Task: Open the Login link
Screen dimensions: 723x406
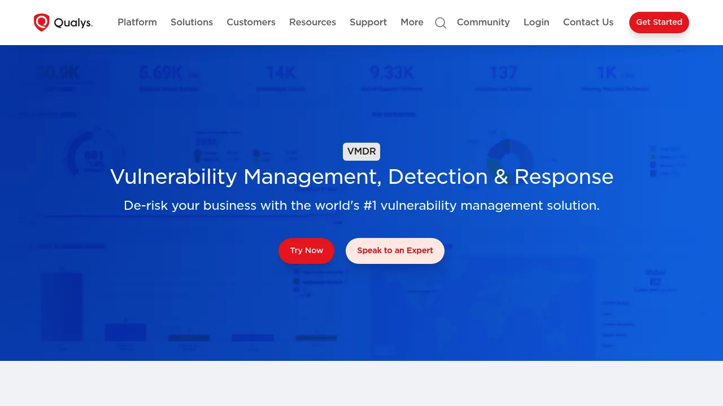Action: pyautogui.click(x=537, y=23)
